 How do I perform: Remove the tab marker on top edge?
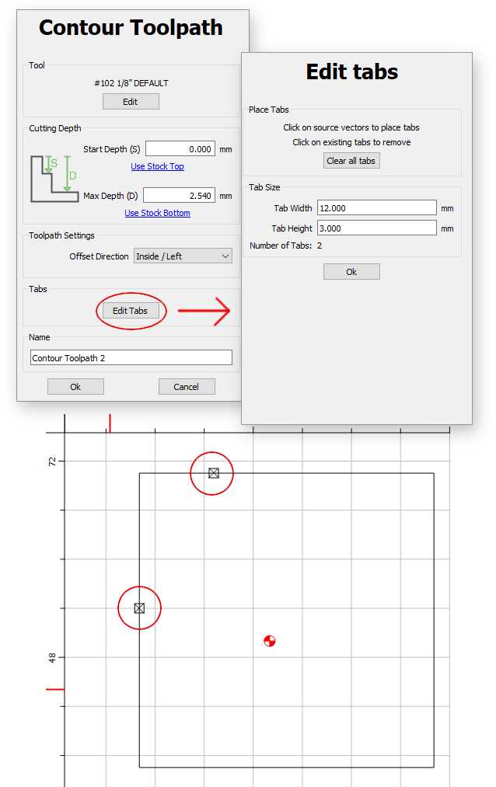[x=214, y=473]
